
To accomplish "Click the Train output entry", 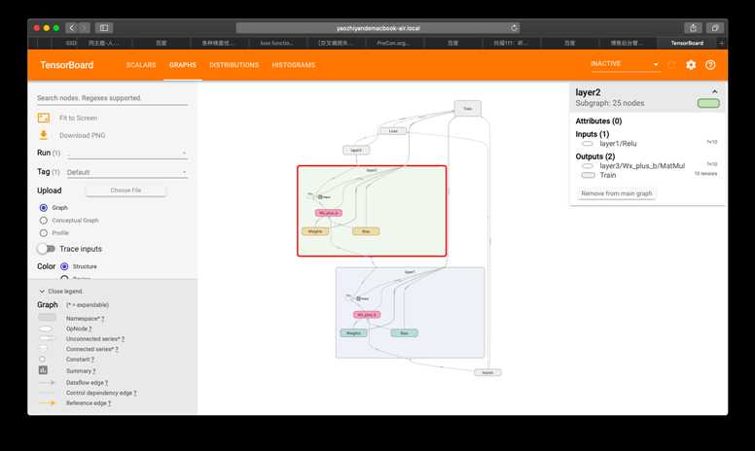I will click(608, 175).
